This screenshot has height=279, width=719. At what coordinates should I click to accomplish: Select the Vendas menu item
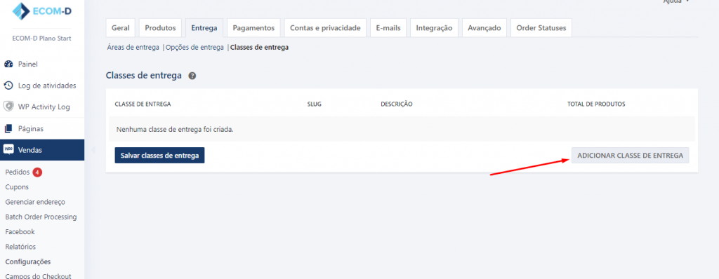click(x=42, y=150)
